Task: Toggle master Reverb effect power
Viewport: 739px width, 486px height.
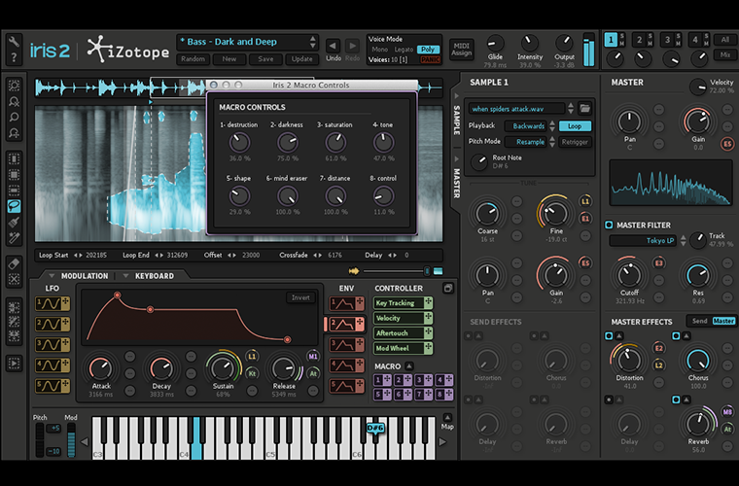Action: pyautogui.click(x=676, y=399)
